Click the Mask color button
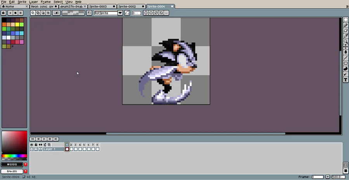Image resolution: width=349 pixels, height=180 pixels. pos(73,13)
